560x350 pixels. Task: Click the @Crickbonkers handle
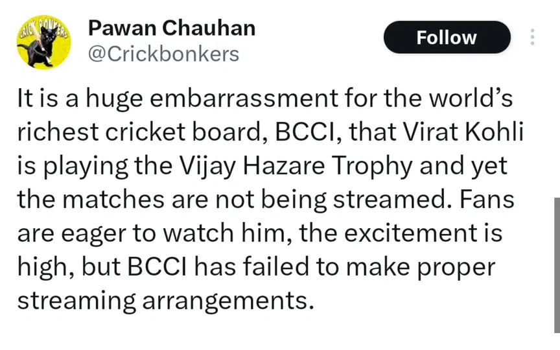(163, 53)
